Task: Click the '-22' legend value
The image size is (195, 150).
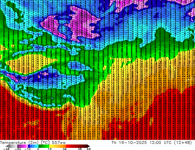Action: point(18,149)
